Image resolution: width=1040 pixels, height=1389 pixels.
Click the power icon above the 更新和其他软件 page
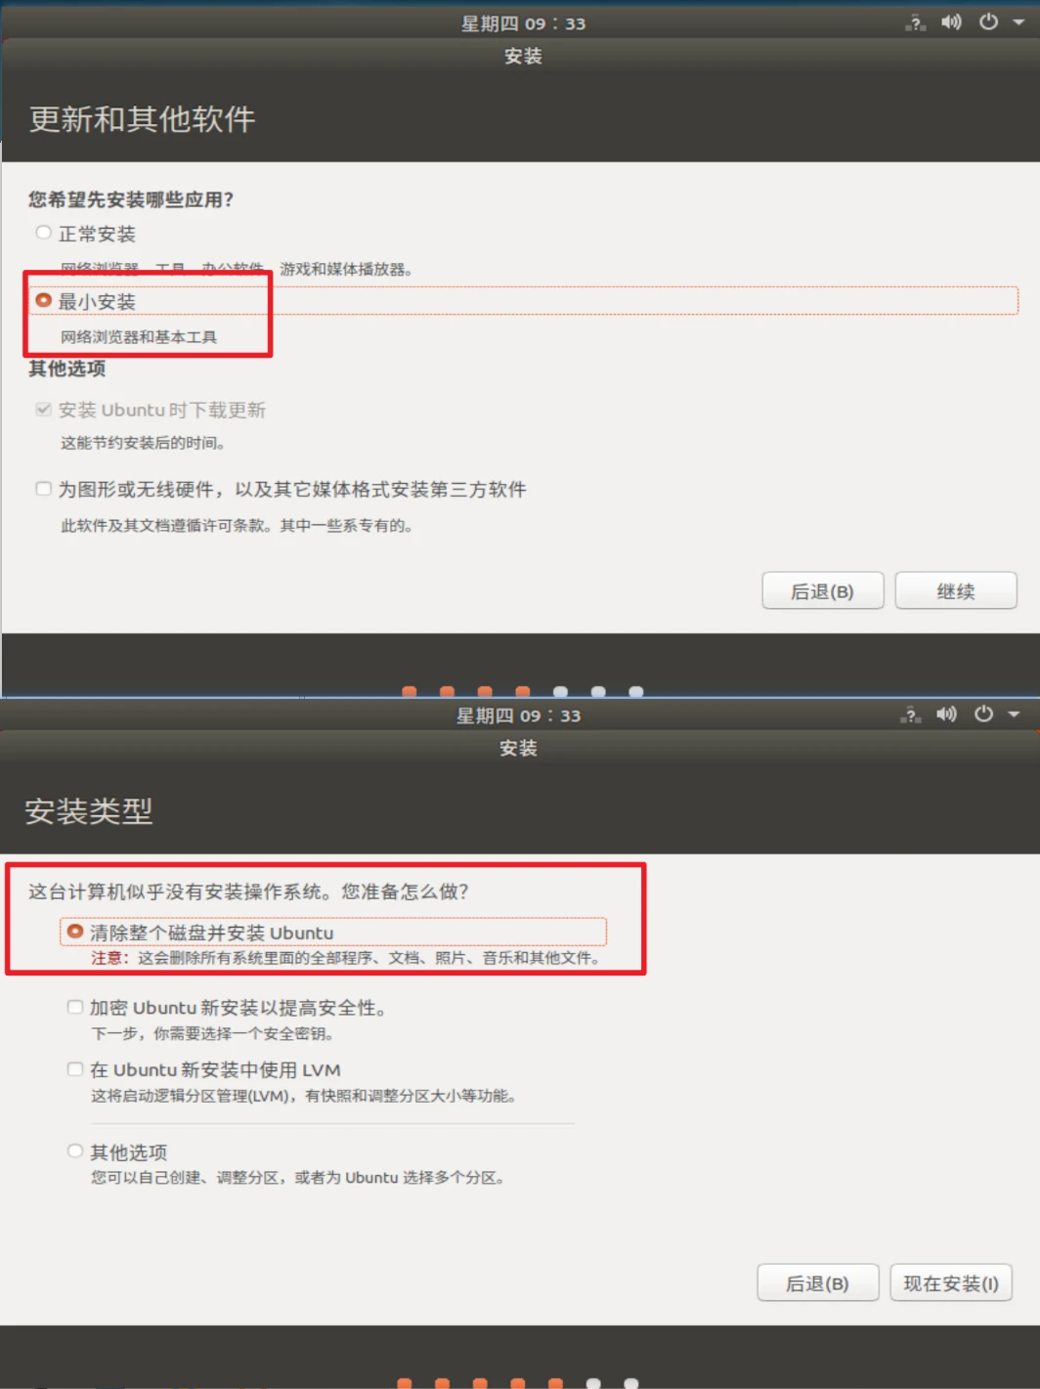[988, 22]
